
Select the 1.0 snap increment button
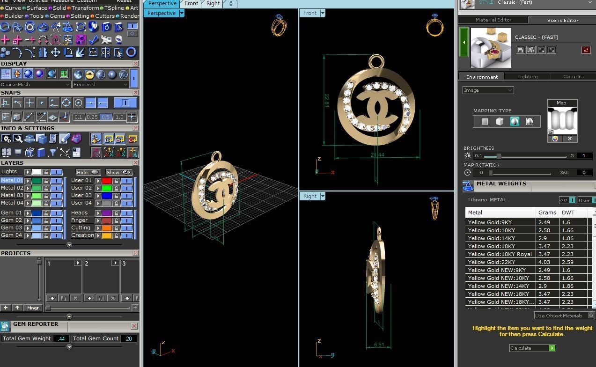(x=119, y=117)
